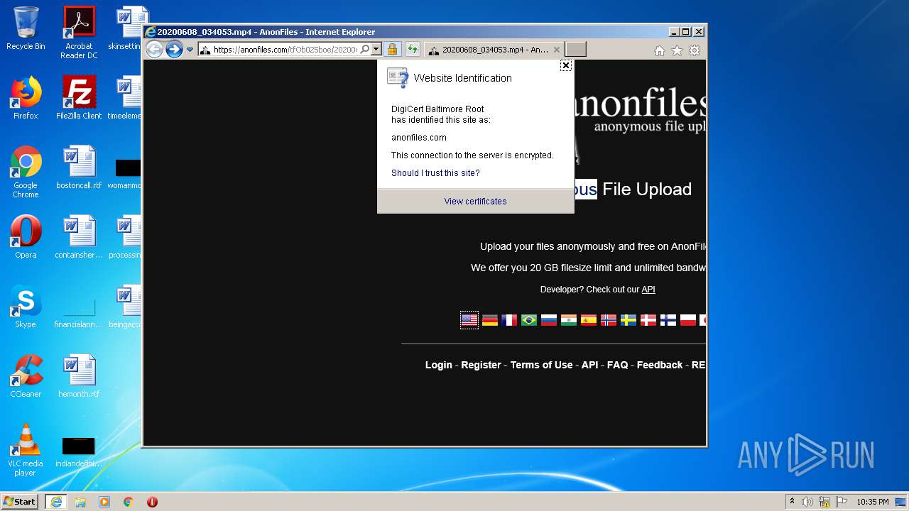Select the Russian flag language

(x=549, y=321)
